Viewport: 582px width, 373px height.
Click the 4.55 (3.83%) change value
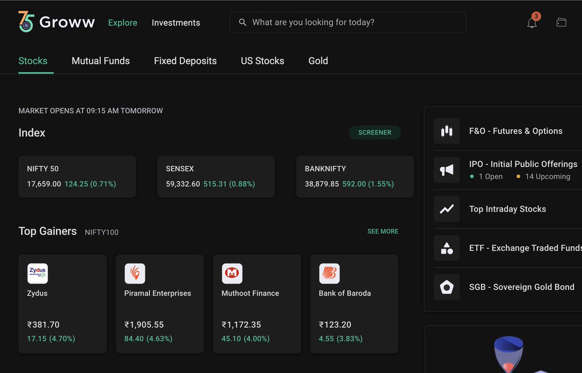(x=340, y=339)
